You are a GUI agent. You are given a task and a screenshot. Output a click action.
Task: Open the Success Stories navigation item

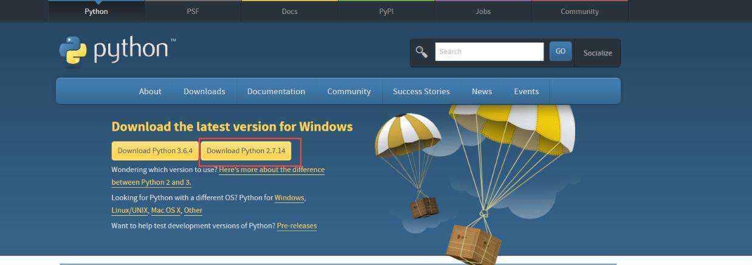421,91
